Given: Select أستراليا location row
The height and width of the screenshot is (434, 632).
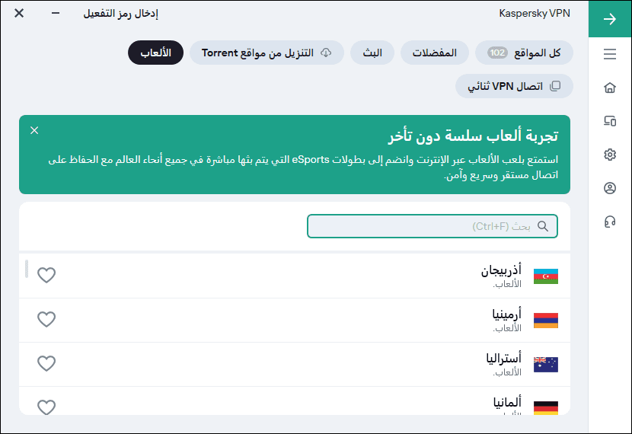Looking at the screenshot, I should point(295,364).
